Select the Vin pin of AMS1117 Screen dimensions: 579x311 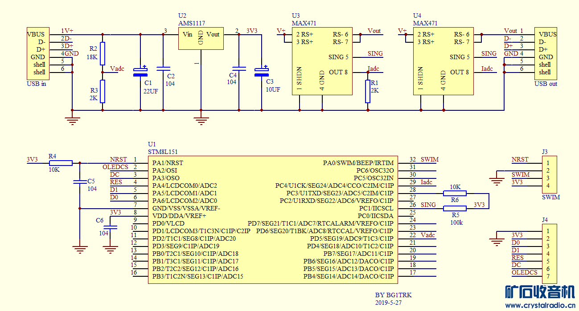tap(188, 34)
